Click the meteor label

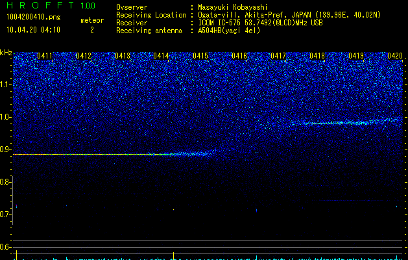click(92, 20)
